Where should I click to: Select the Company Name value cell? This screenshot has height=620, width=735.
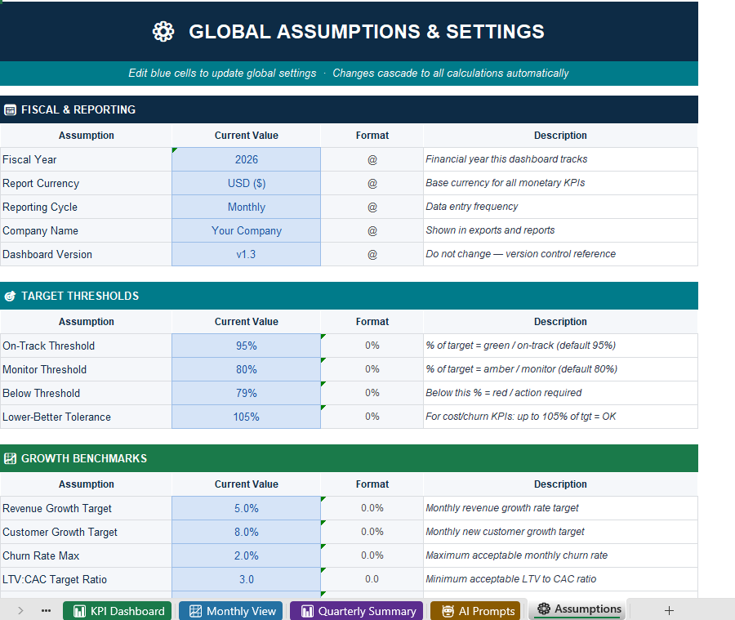coord(246,230)
